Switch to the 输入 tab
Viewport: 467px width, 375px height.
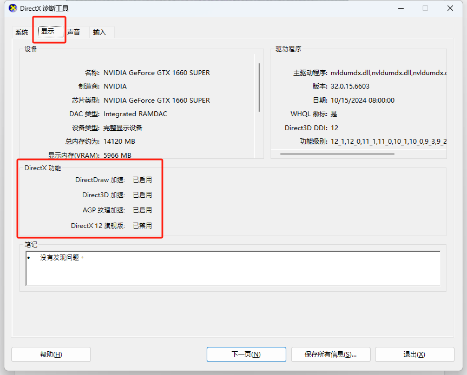pos(100,32)
